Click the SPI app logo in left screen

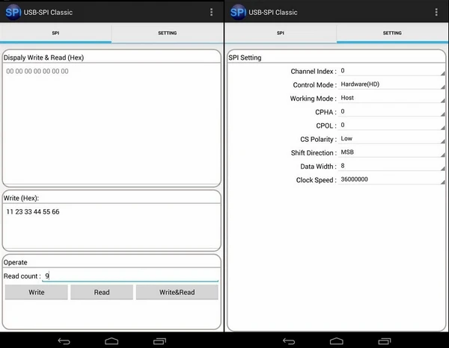pos(13,12)
